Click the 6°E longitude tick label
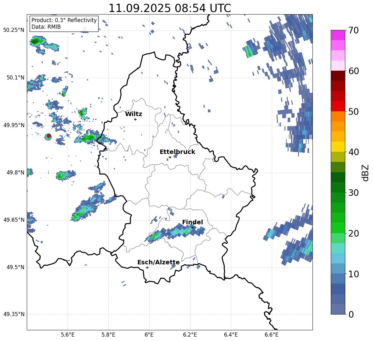 (x=149, y=335)
